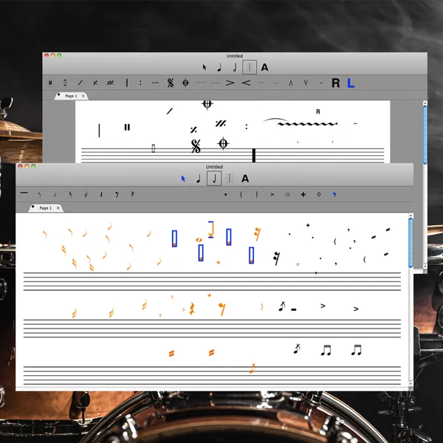Pick the eighth rest in front window toolbar
The height and width of the screenshot is (443, 443).
tap(117, 194)
